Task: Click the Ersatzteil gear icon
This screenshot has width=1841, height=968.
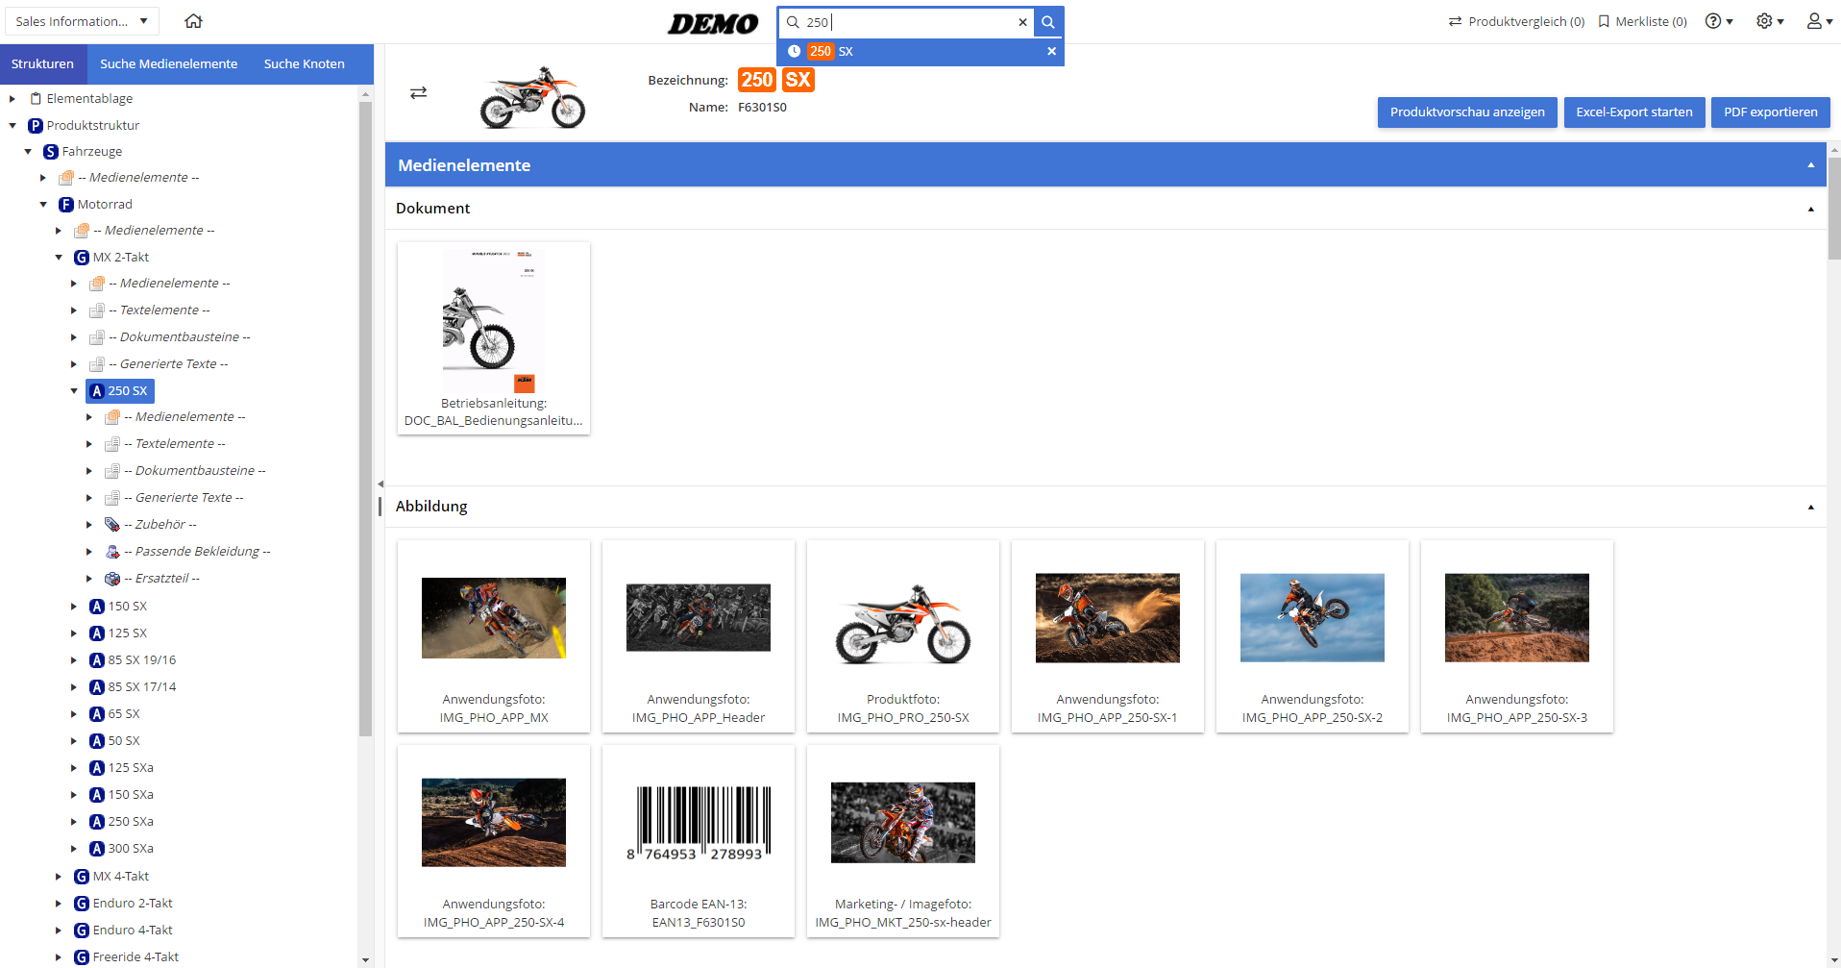Action: tap(112, 579)
